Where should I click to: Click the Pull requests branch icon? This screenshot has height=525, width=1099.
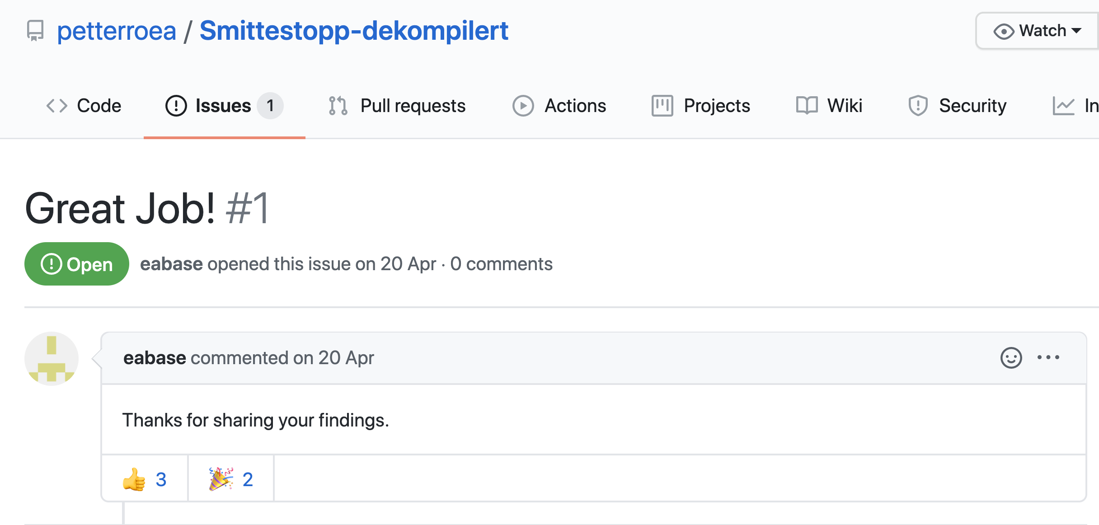[338, 106]
